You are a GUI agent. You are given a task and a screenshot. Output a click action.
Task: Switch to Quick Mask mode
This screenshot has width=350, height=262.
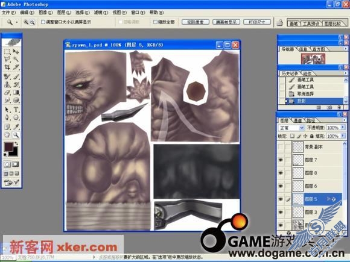16,164
